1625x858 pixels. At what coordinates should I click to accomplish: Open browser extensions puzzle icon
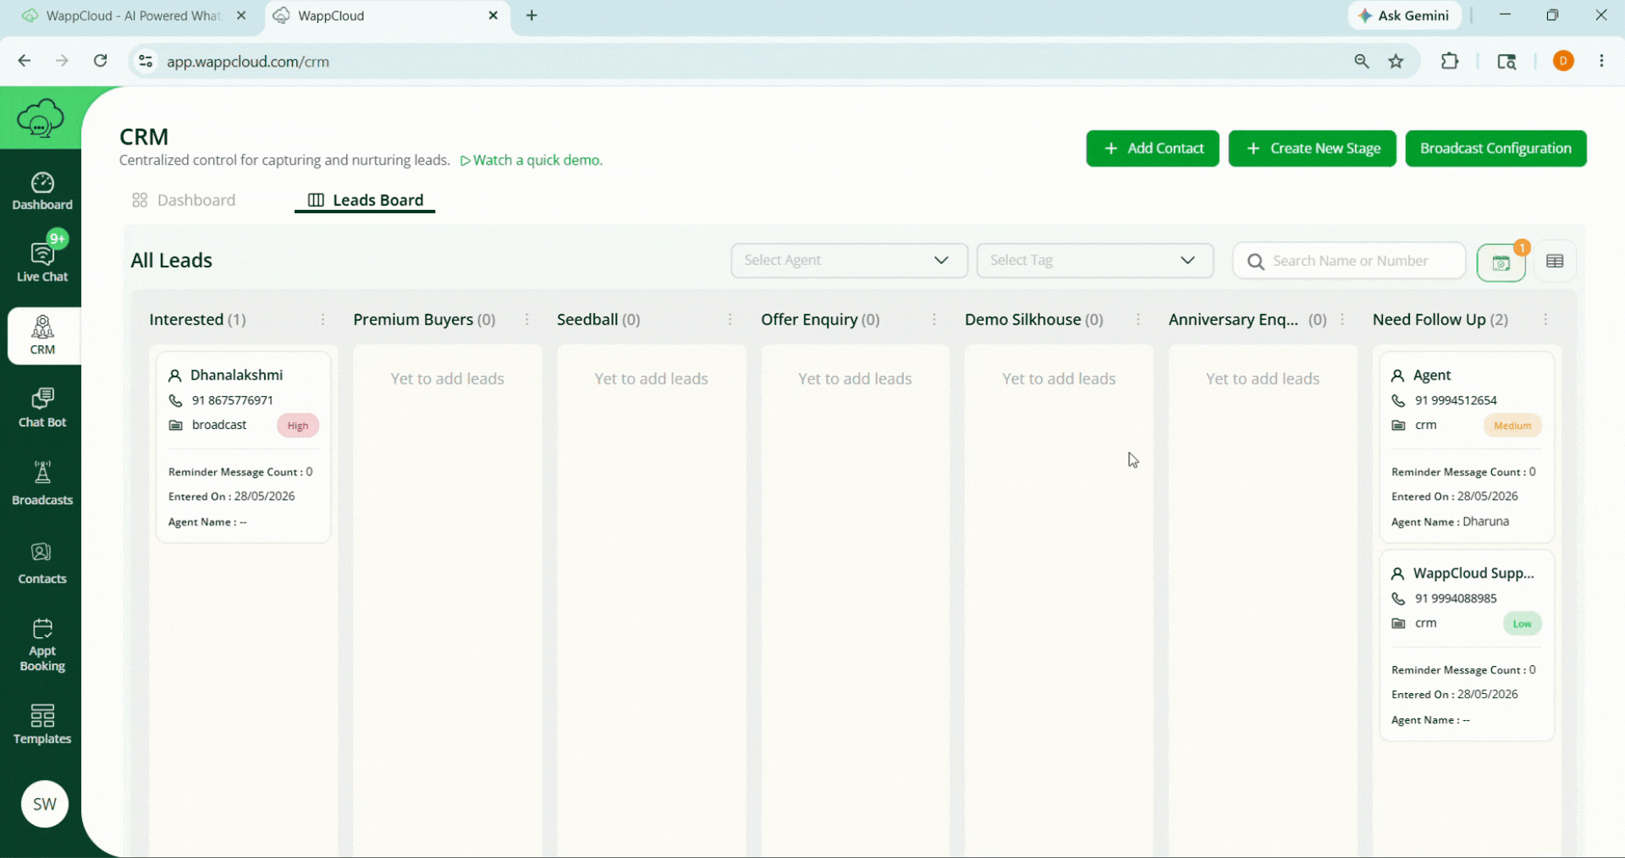click(x=1450, y=61)
